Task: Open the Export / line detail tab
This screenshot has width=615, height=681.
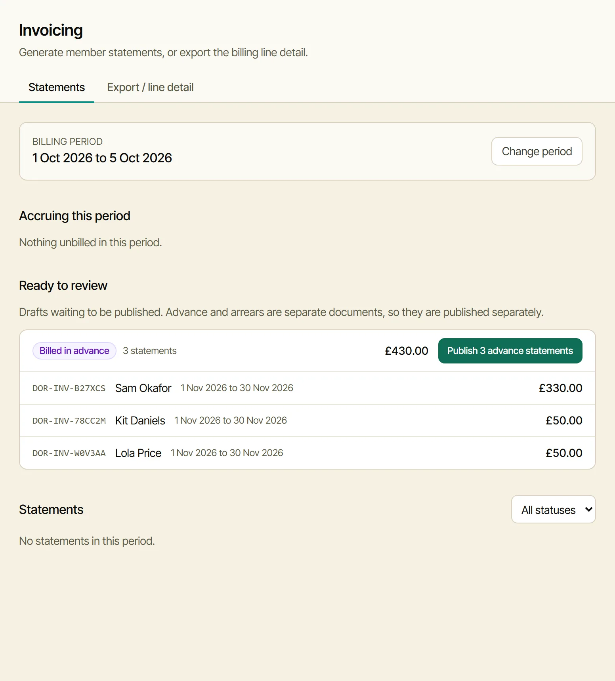Action: 150,87
